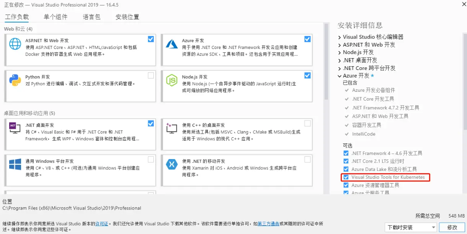
Task: Open the 下载时安装 install mode dropdown
Action: point(410,227)
